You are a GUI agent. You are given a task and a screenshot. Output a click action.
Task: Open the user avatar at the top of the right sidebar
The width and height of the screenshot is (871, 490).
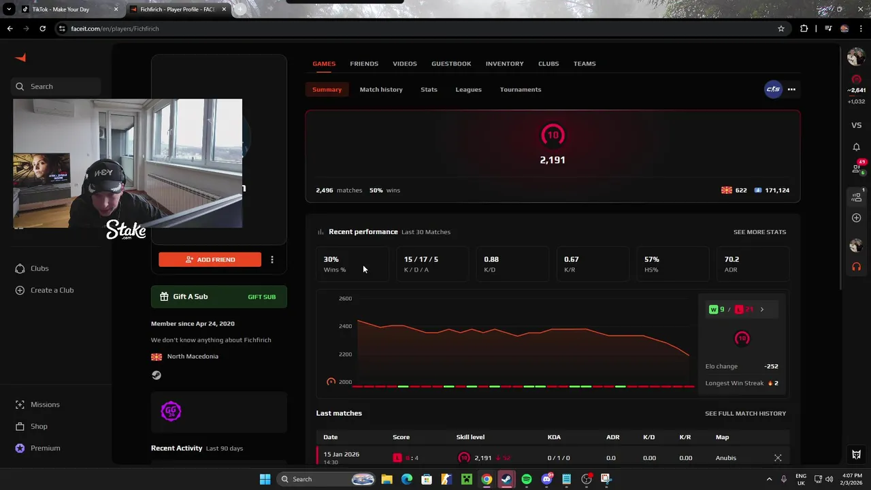tap(856, 58)
